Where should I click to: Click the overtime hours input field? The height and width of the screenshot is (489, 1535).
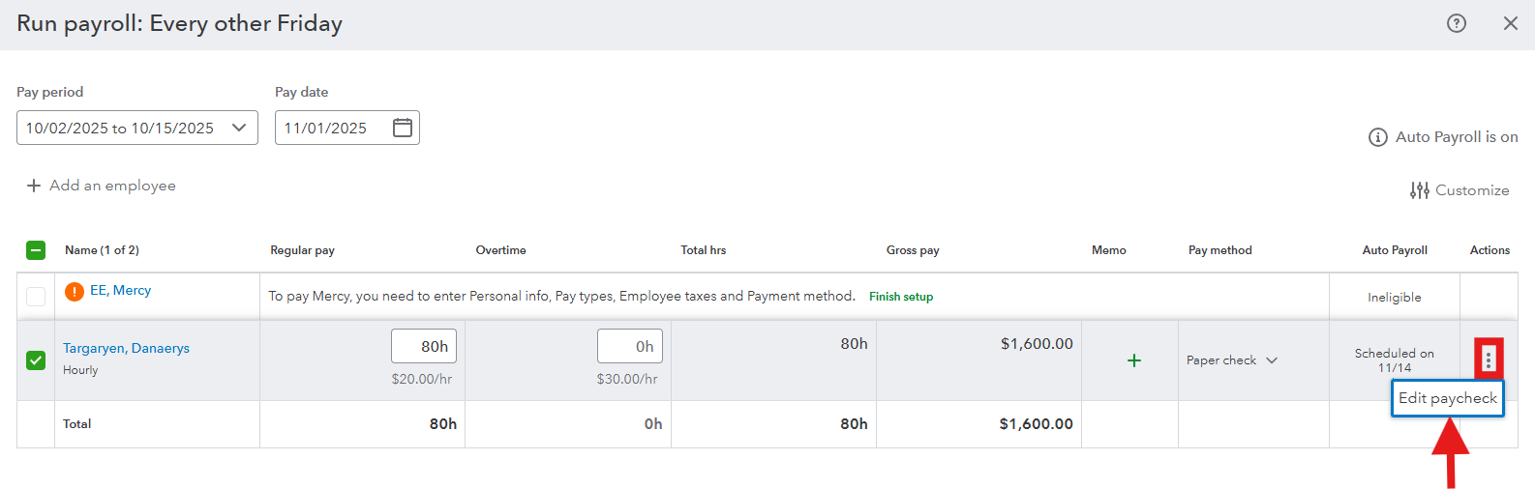[629, 346]
